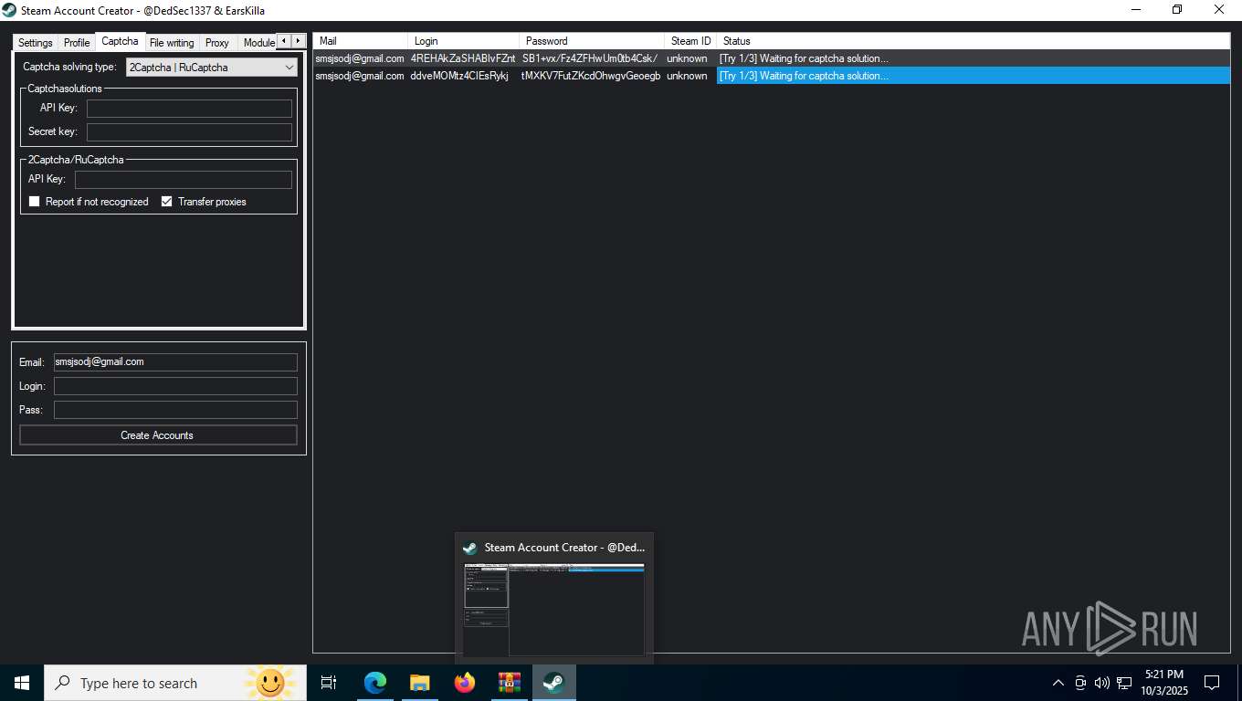This screenshot has width=1242, height=701.
Task: Click the Login input field
Action: tap(175, 386)
